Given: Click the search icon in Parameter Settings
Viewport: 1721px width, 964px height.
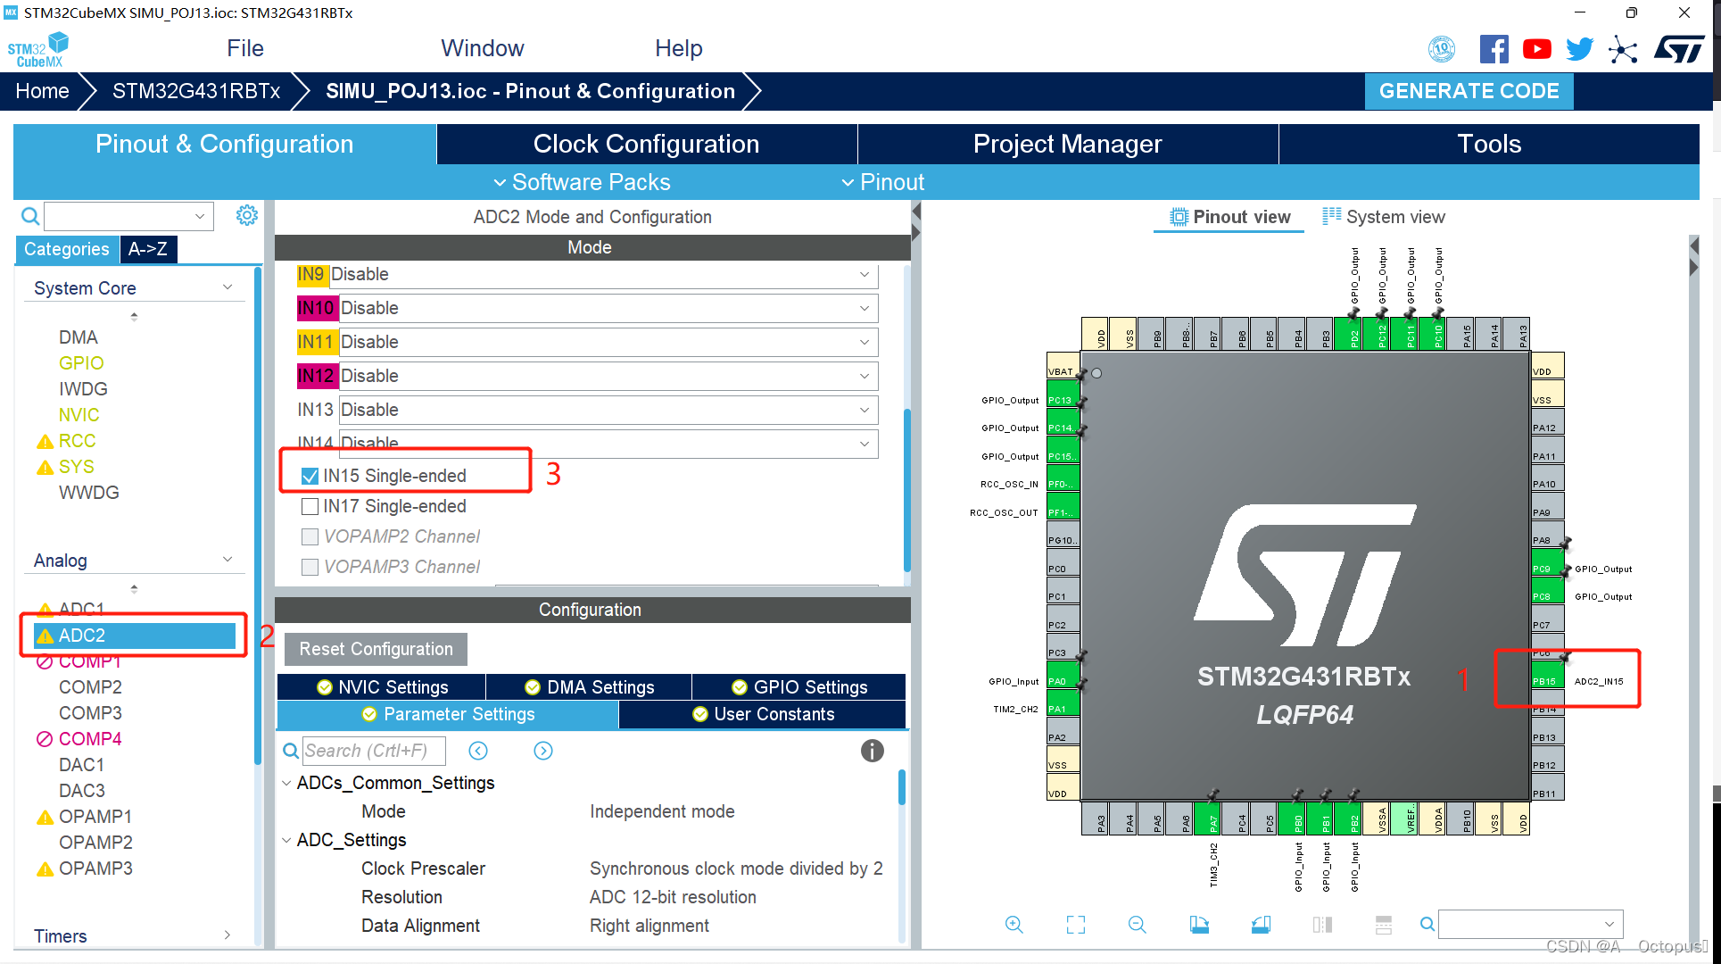Looking at the screenshot, I should click(x=291, y=750).
